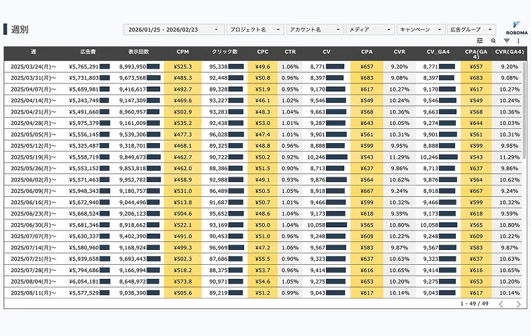Expand the アカウント名 filter dropdown
Viewport: 531px width, 336px height.
coord(314,30)
